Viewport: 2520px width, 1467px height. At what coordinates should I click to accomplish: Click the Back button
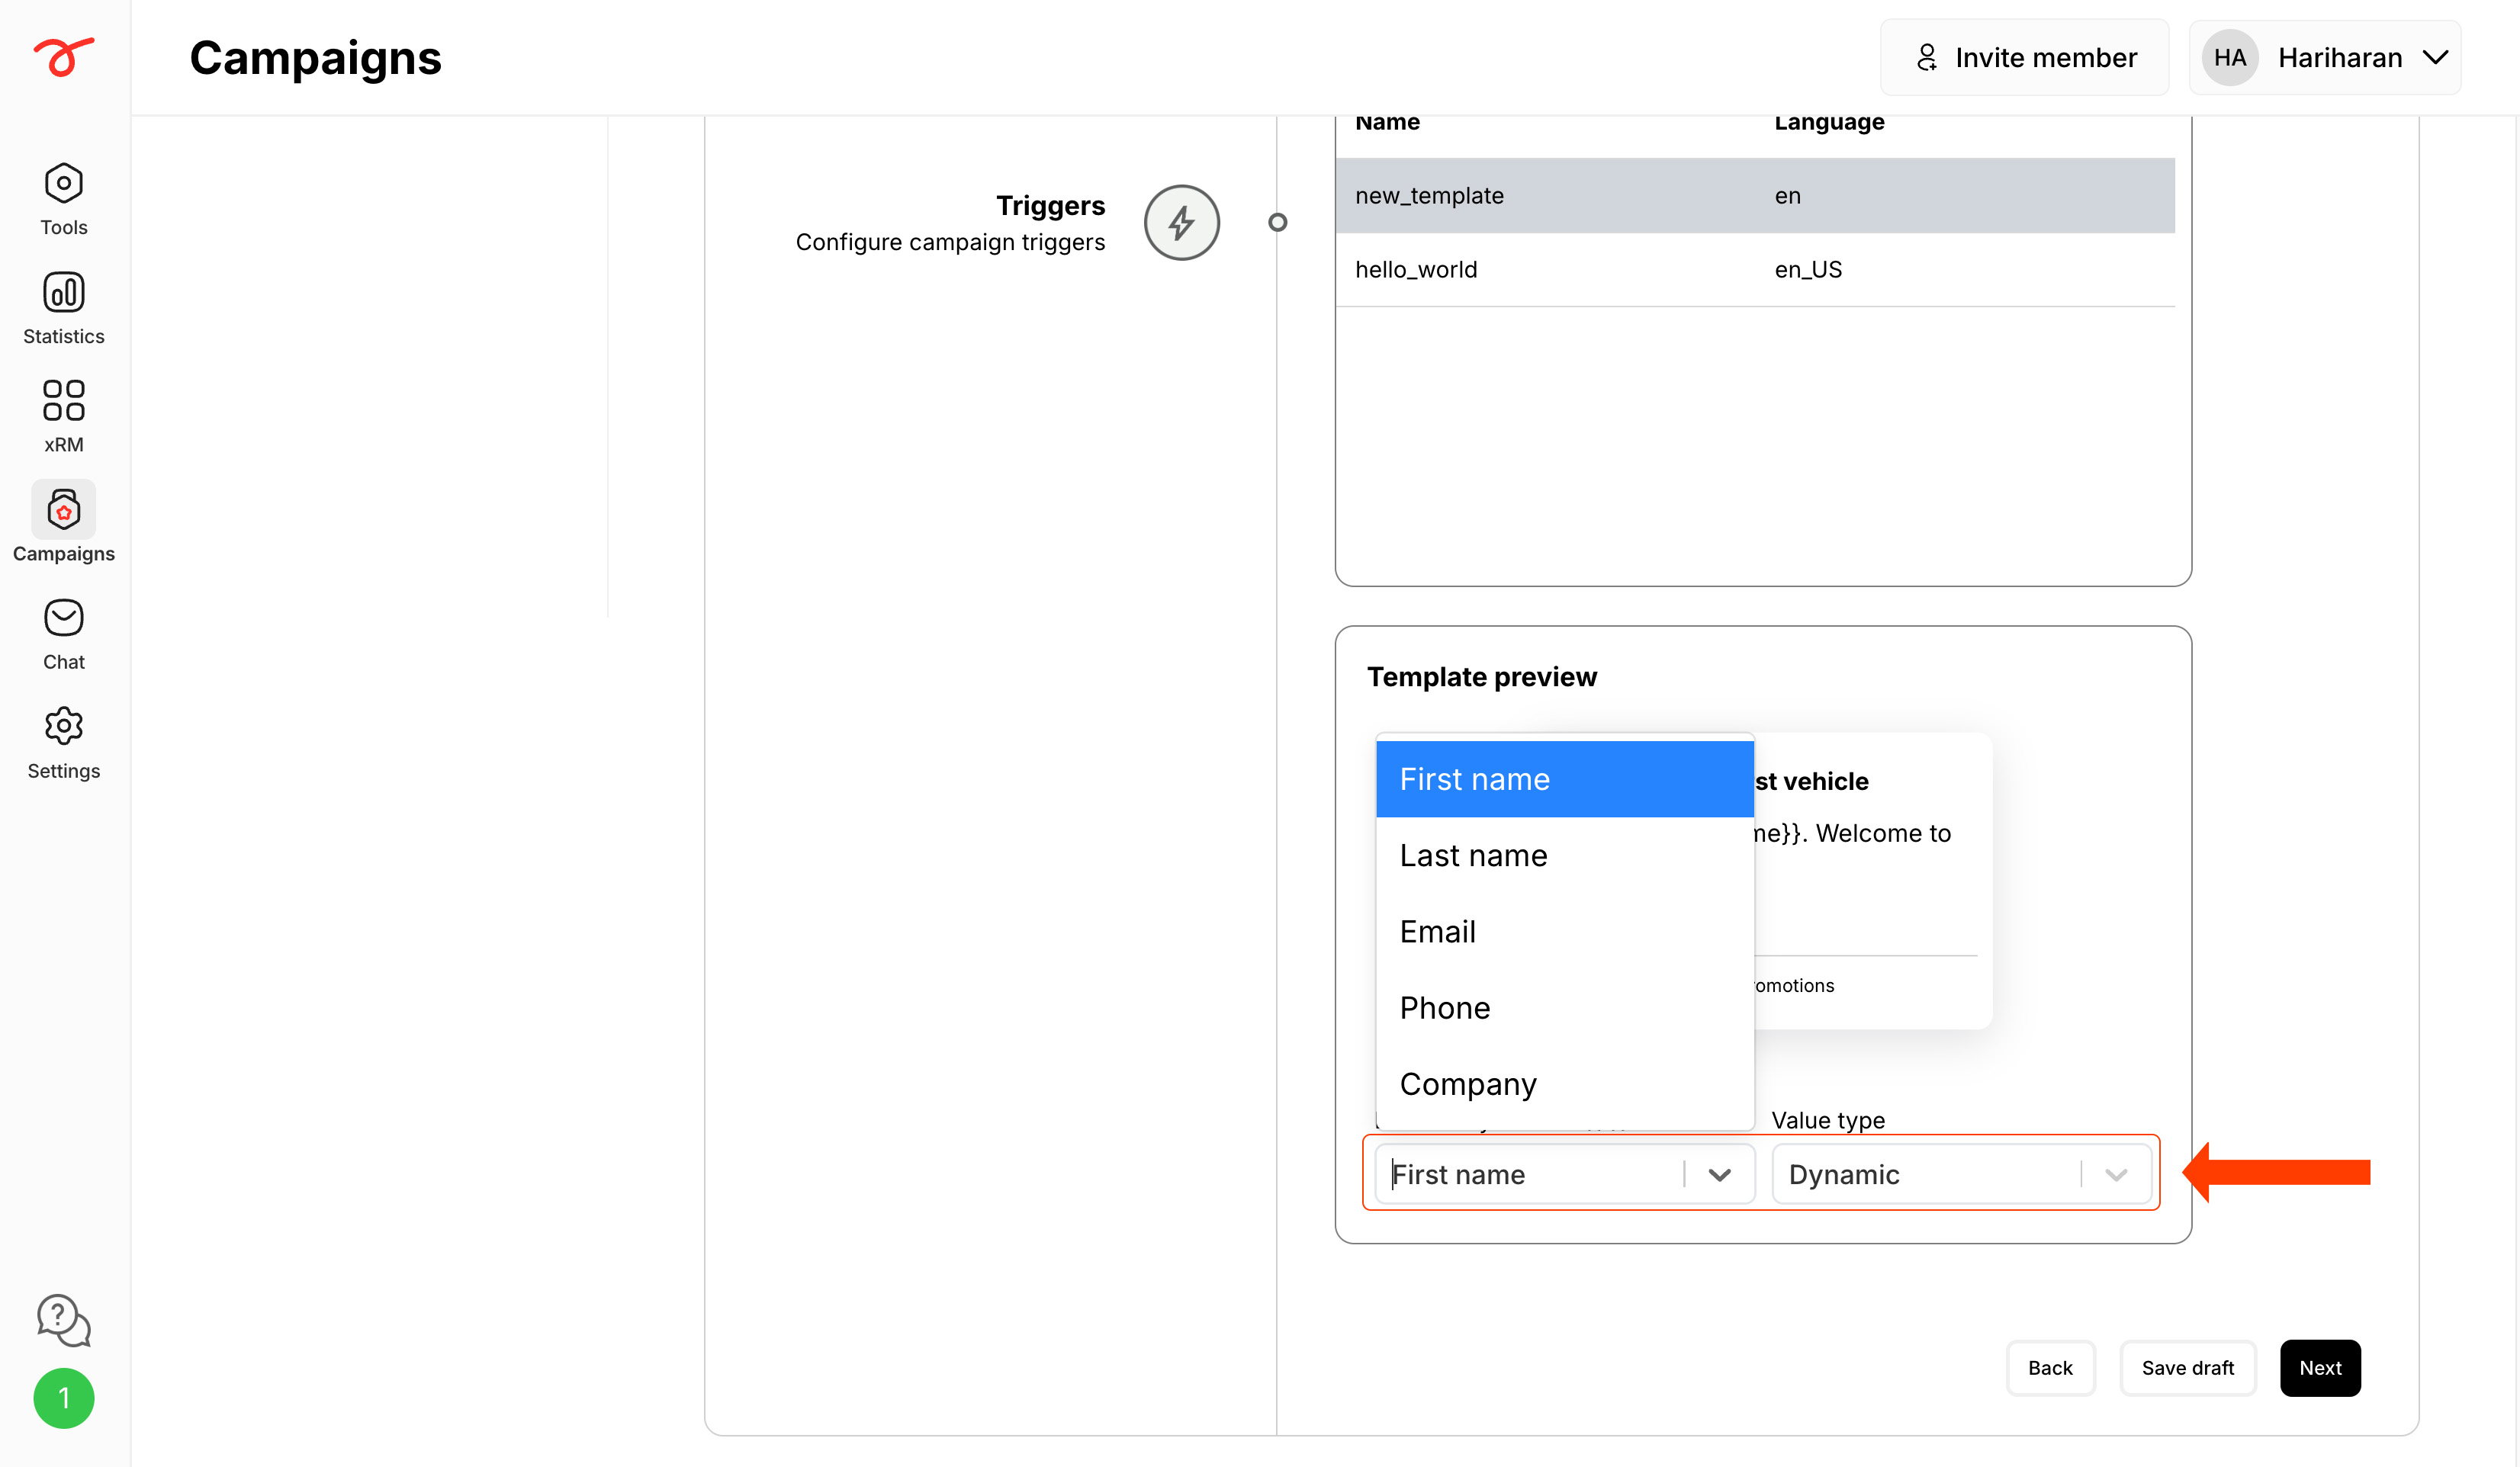(2050, 1367)
